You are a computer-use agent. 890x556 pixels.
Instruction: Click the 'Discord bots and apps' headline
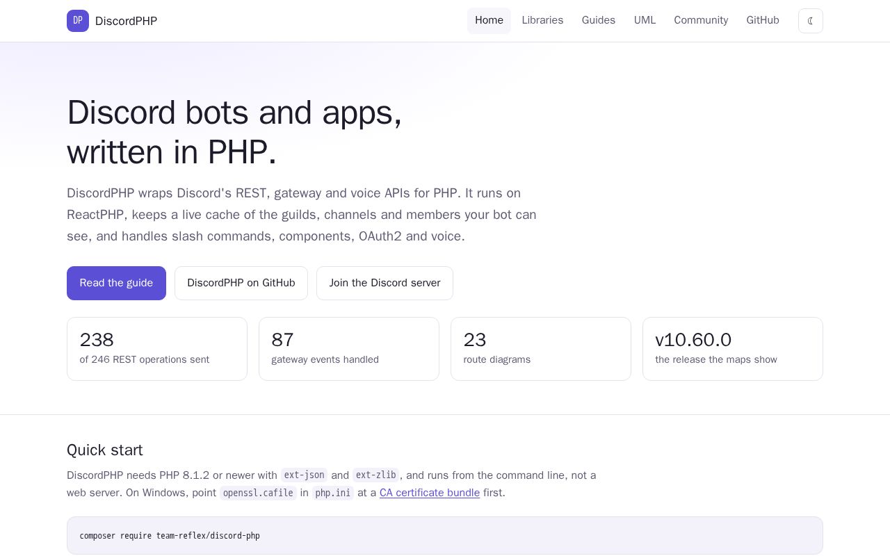[234, 132]
